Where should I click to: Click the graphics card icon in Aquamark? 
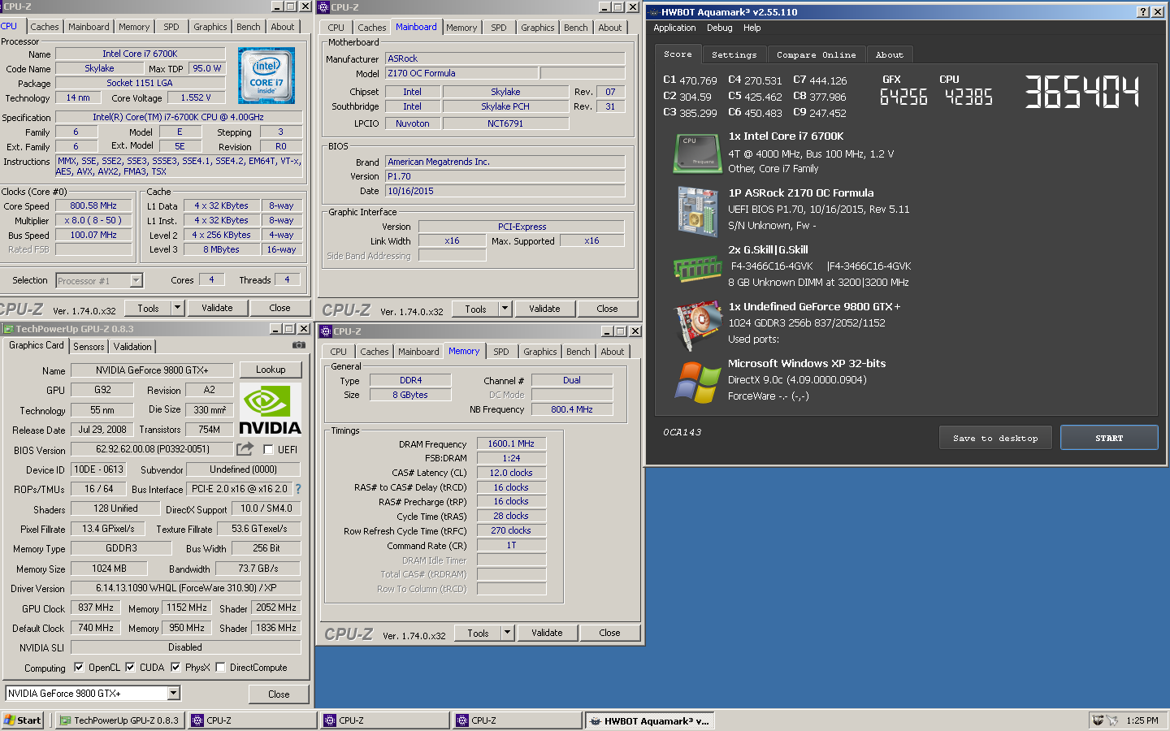point(697,325)
